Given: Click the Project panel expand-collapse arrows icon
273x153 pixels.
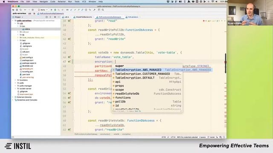Looking at the screenshot, I should point(50,17).
